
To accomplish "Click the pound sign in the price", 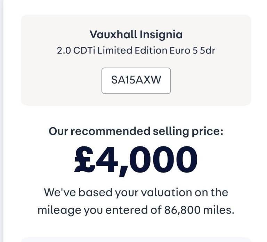I will [x=84, y=160].
